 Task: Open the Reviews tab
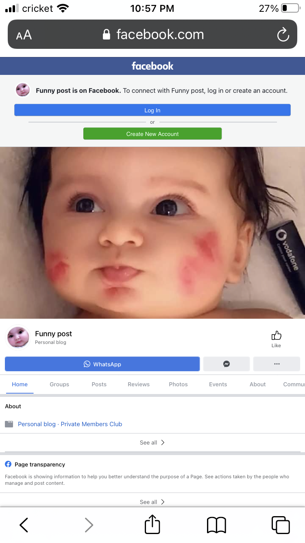pos(139,384)
